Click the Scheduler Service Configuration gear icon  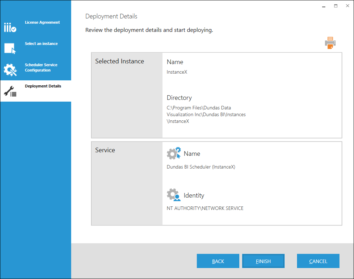10,70
